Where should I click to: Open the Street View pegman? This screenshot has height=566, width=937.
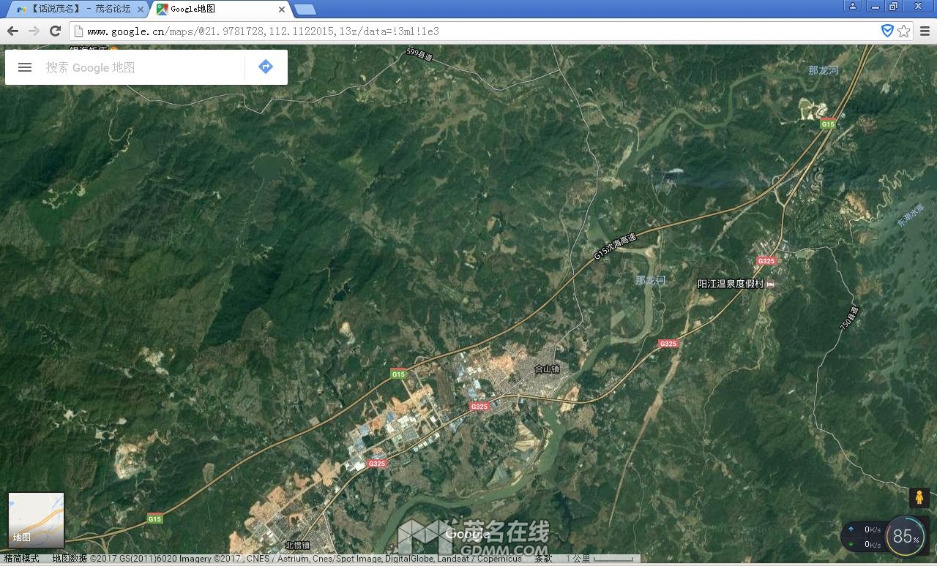[919, 498]
